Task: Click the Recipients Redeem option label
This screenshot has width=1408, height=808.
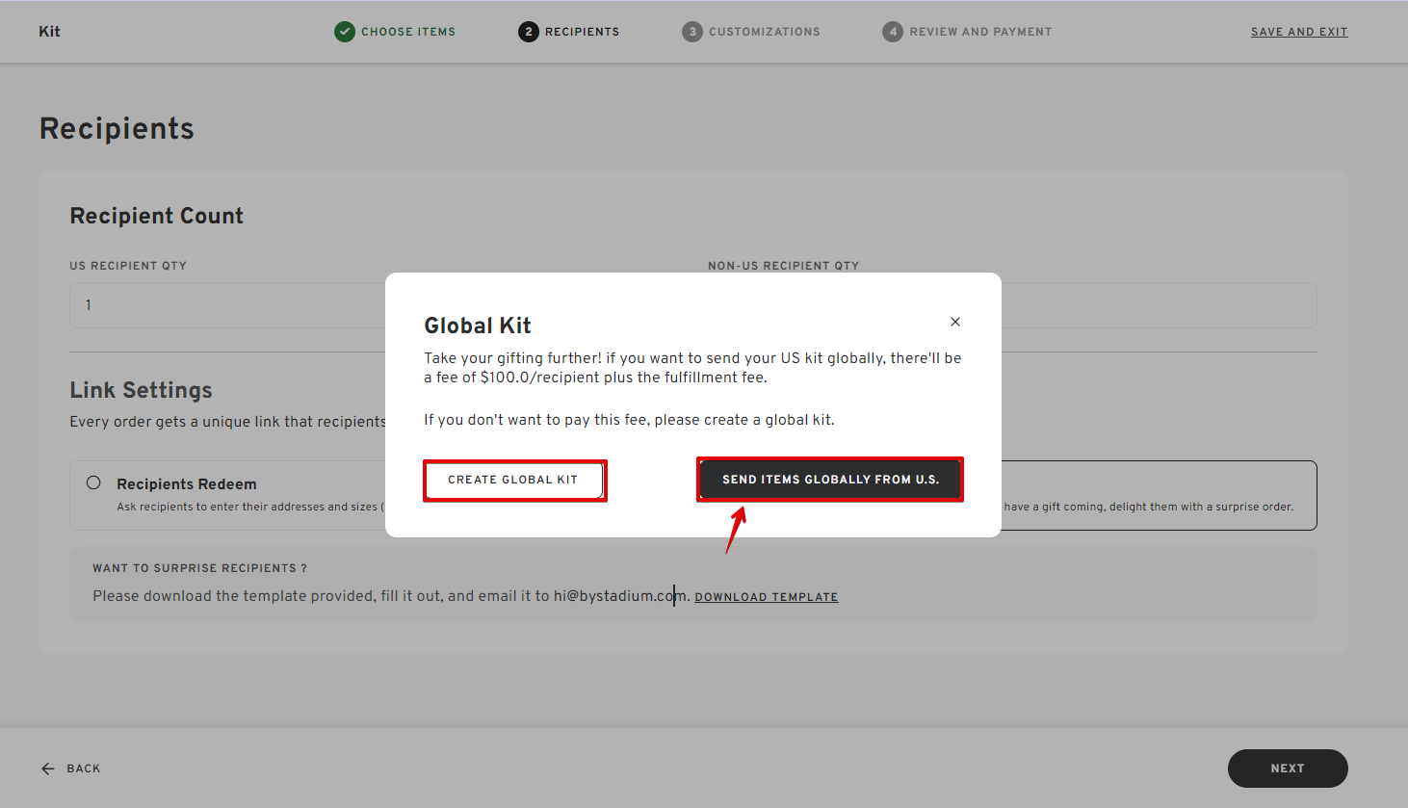Action: click(x=187, y=484)
